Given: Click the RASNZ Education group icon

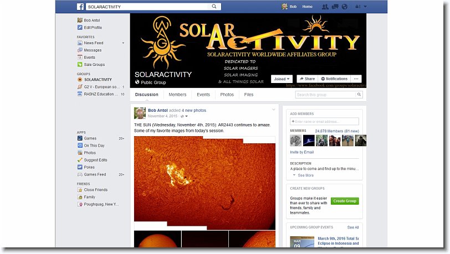Looking at the screenshot, I should pos(80,94).
